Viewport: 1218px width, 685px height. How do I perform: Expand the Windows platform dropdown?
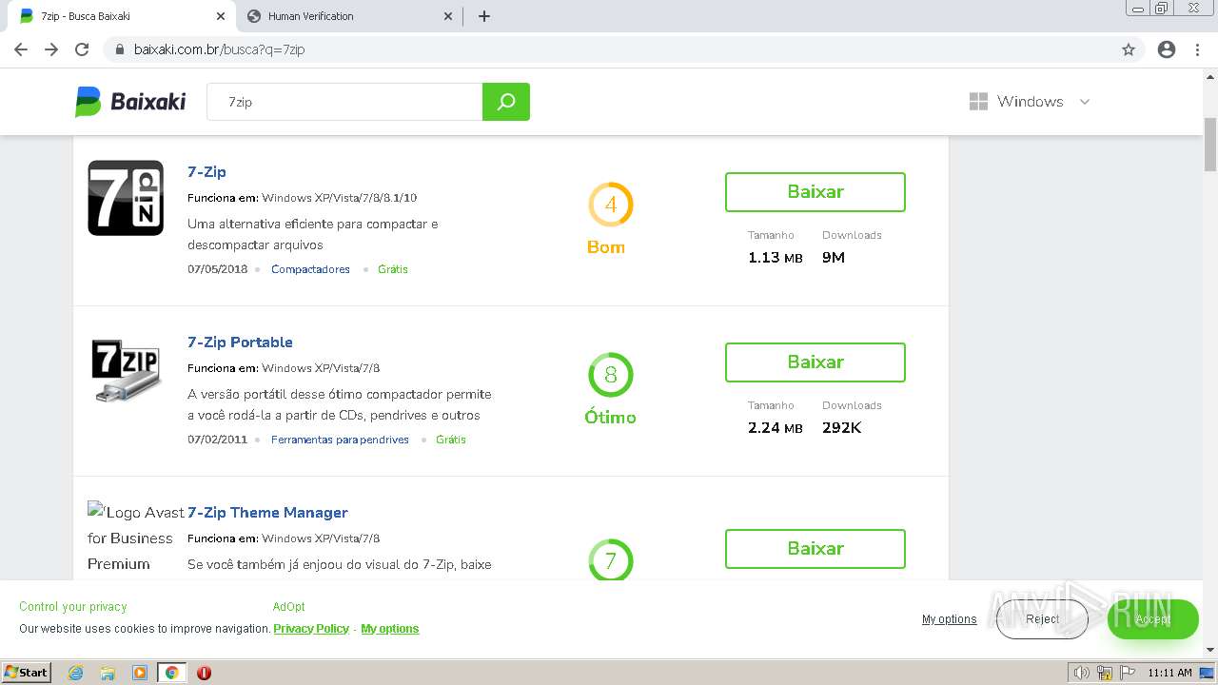pyautogui.click(x=1030, y=102)
